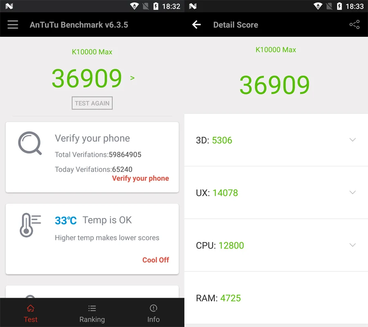Click the magnifying glass verify icon
This screenshot has width=368, height=327.
tap(30, 143)
